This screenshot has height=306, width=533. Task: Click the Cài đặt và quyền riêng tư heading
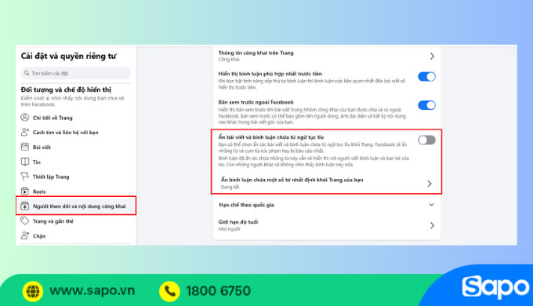(x=69, y=56)
